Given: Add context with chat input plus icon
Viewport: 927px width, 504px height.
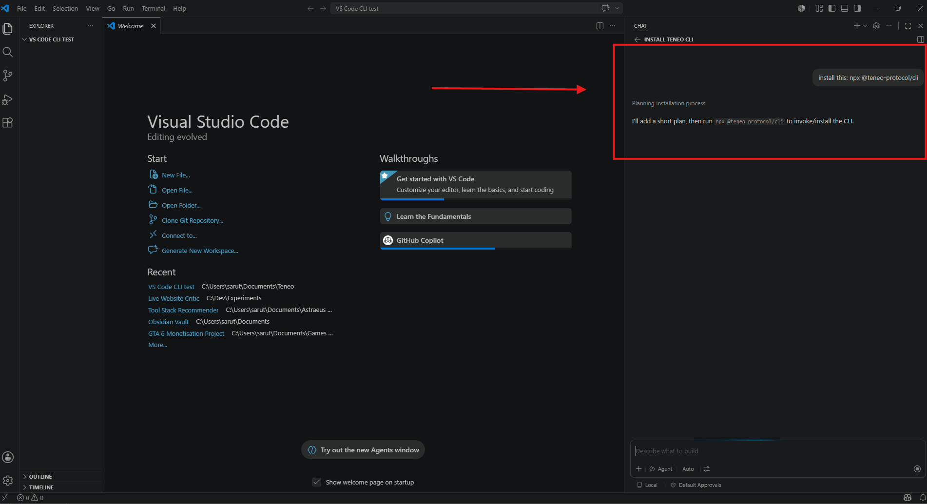Looking at the screenshot, I should 638,469.
